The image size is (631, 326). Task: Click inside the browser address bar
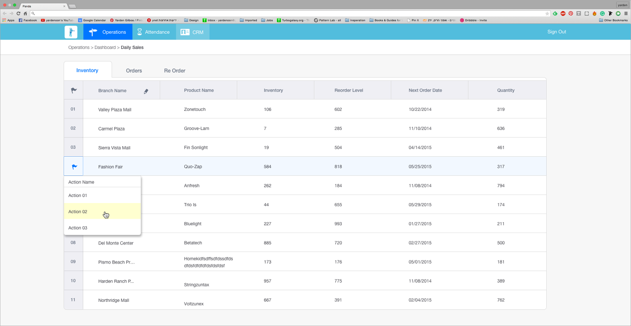pos(202,14)
